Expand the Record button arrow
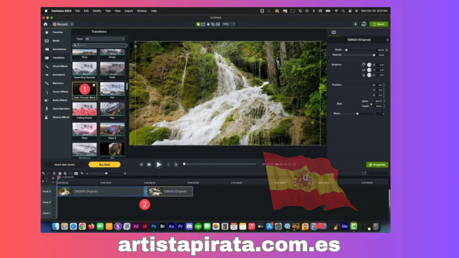 (72, 24)
